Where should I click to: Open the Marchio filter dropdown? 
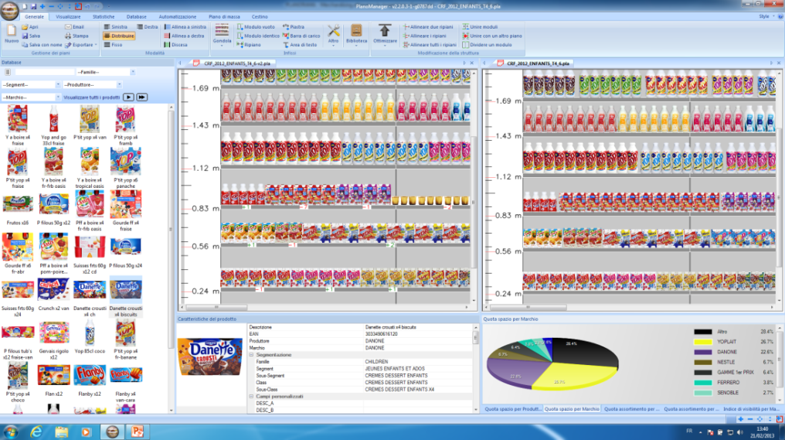(56, 97)
